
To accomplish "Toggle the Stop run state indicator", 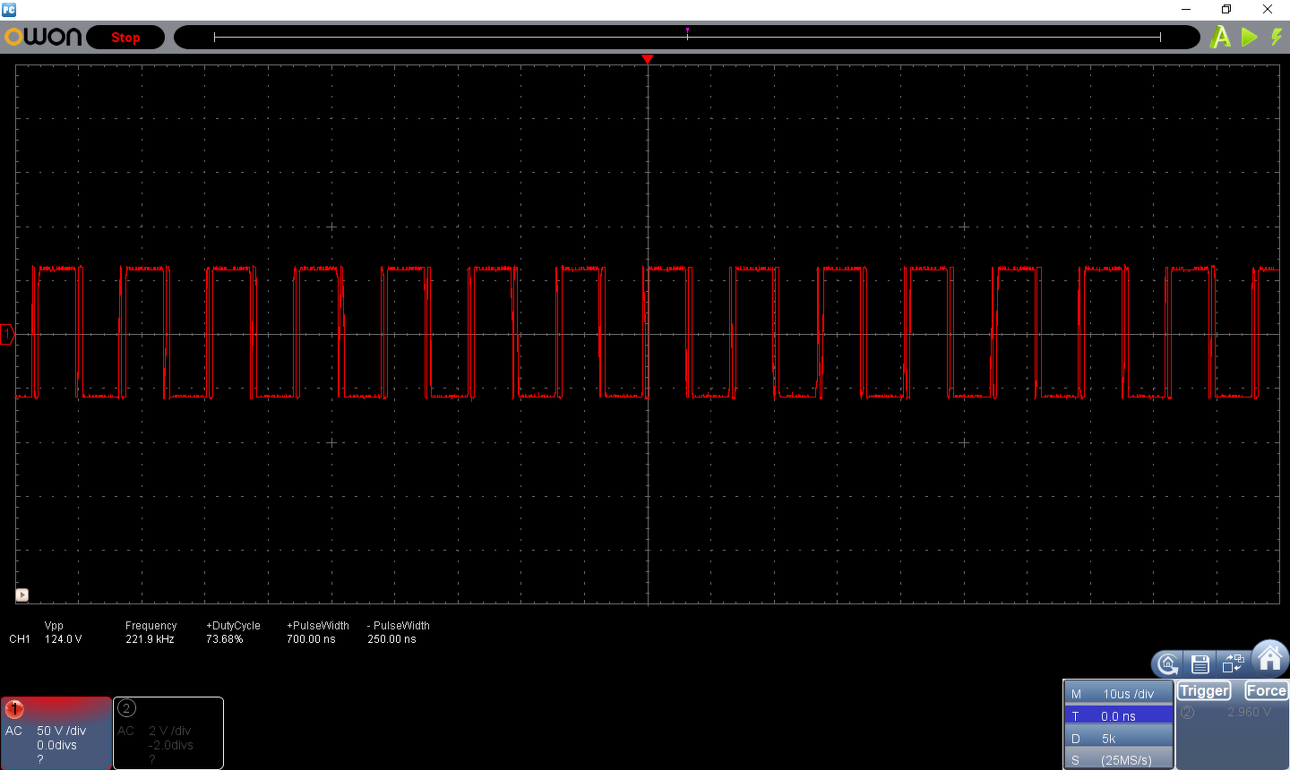I will (x=125, y=38).
